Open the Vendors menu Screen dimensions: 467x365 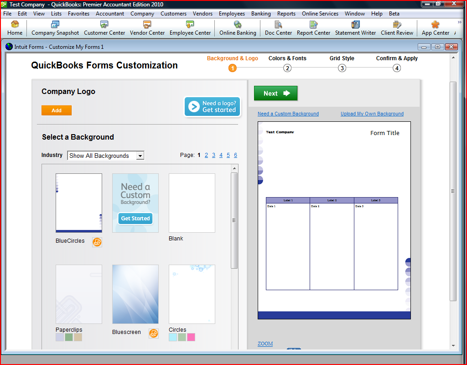point(202,14)
